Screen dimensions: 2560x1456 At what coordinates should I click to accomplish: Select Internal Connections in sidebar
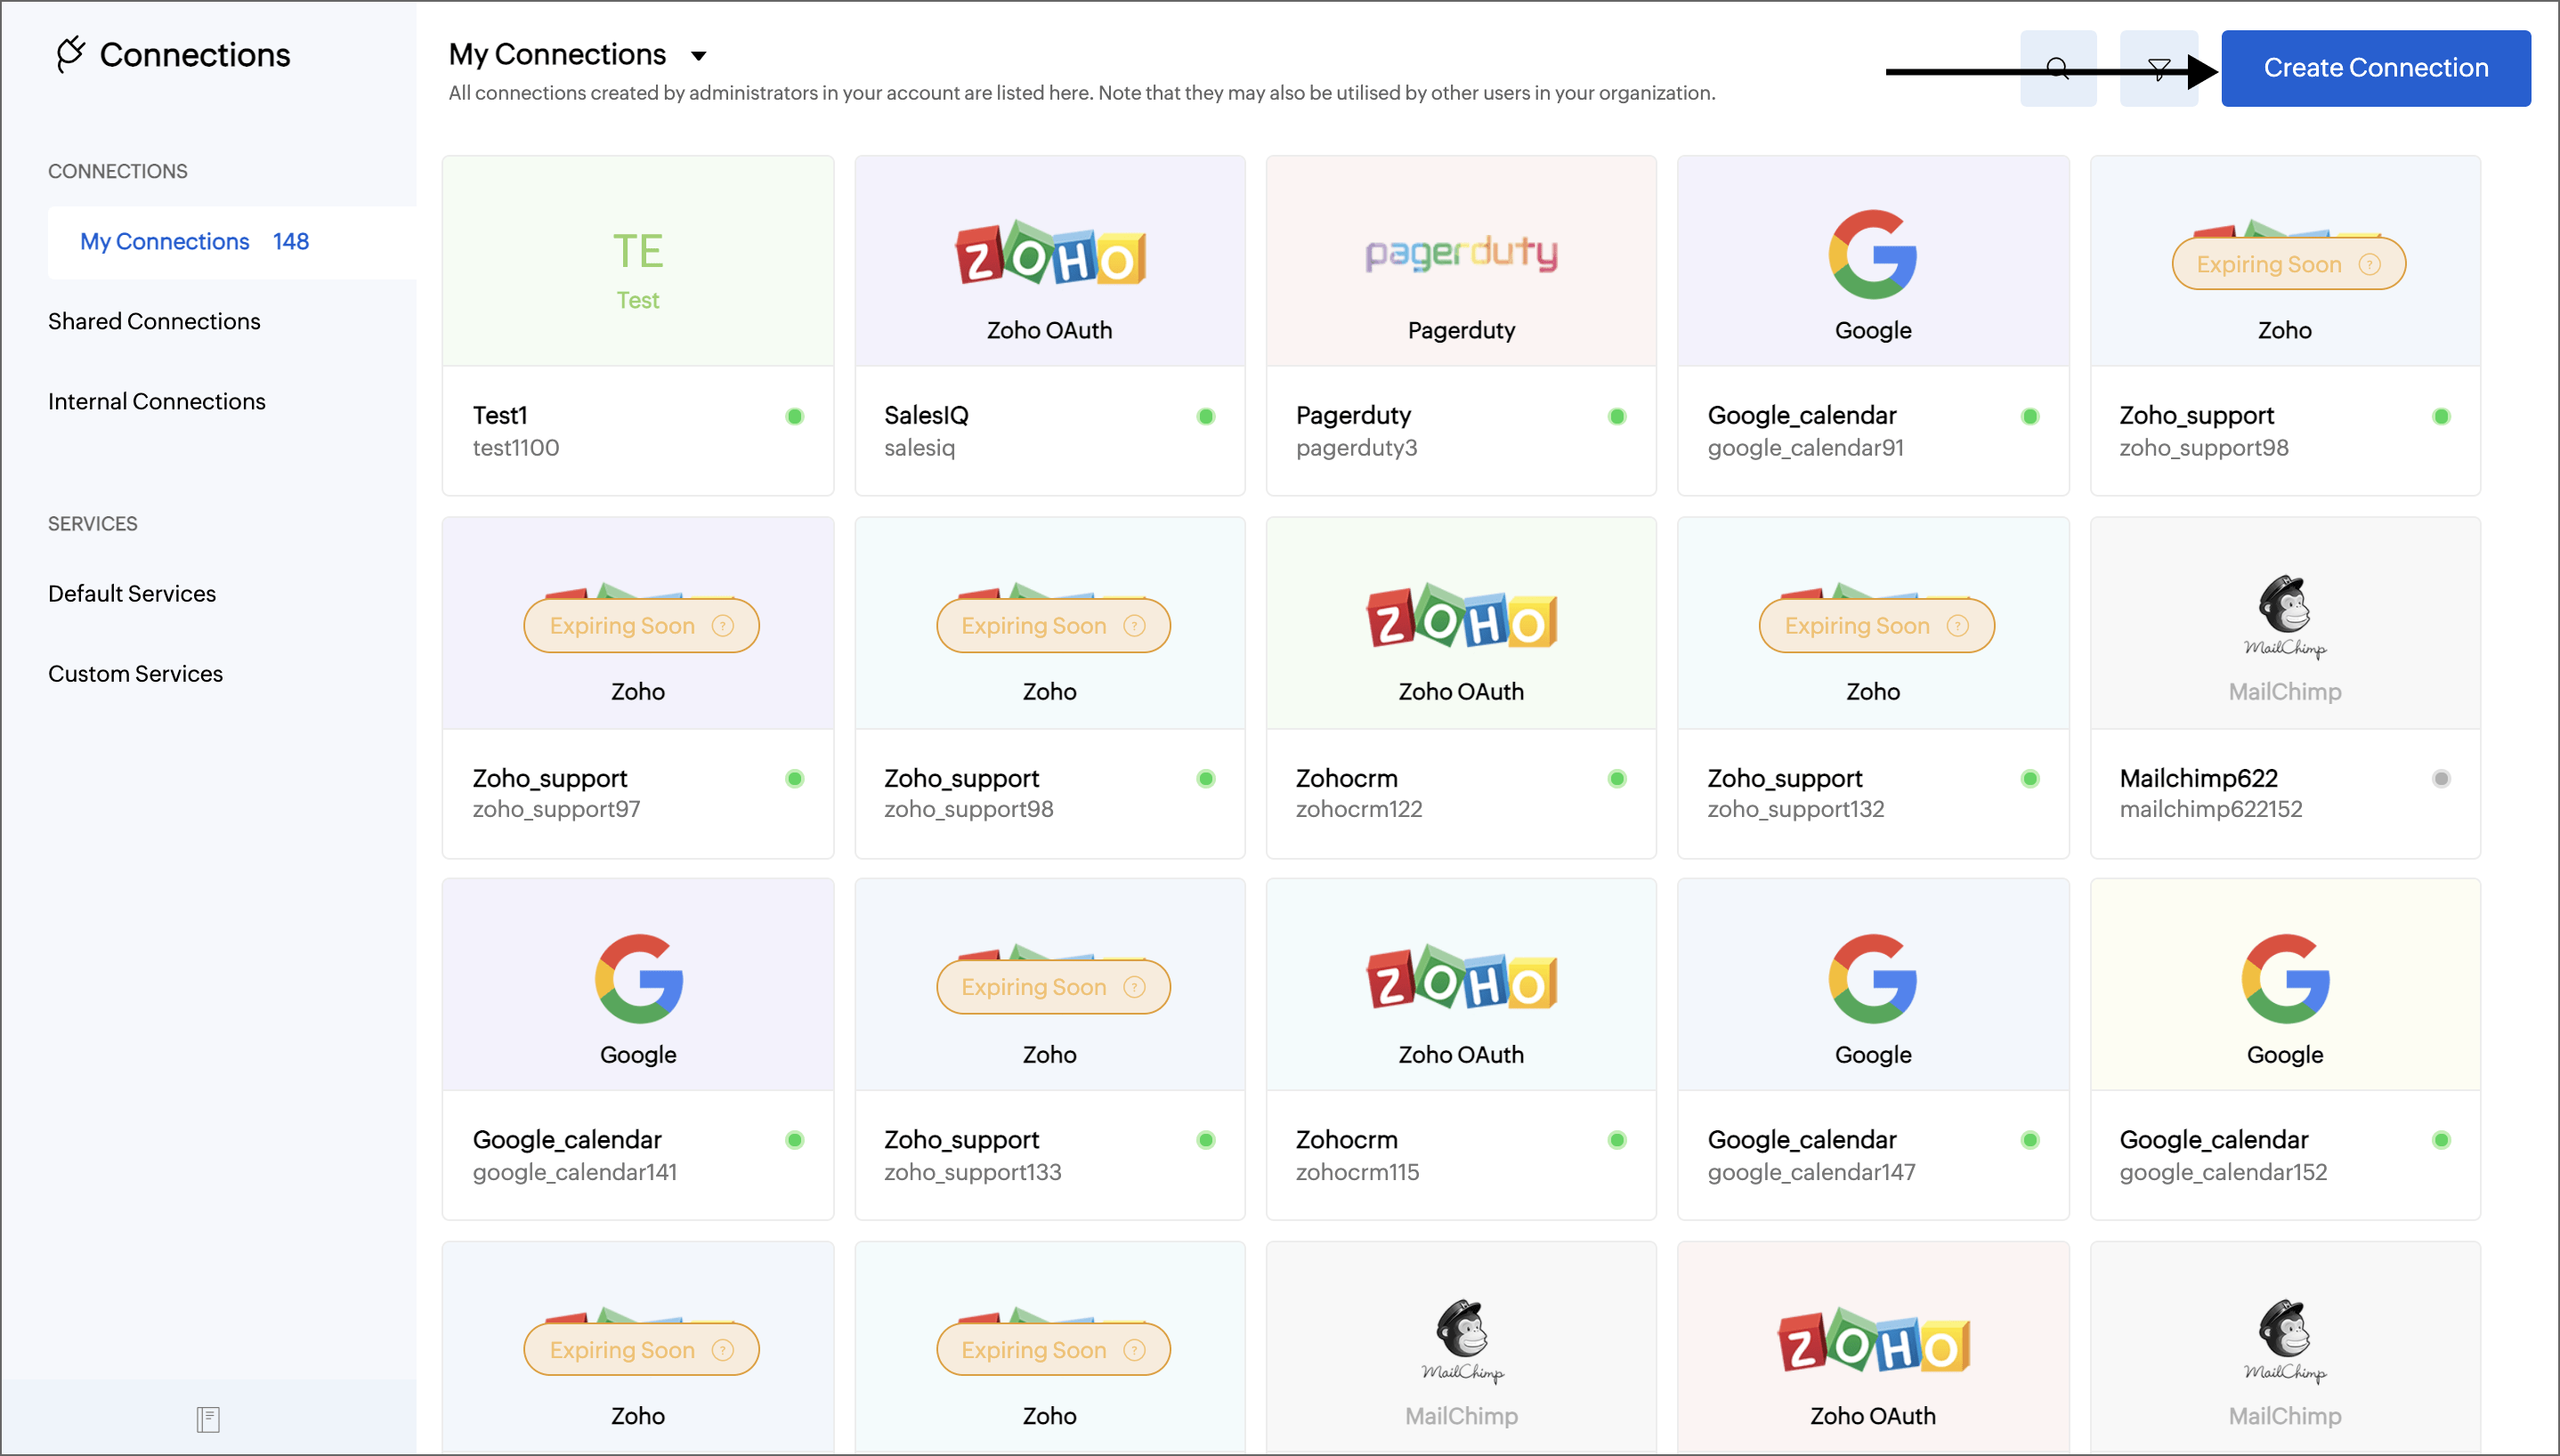157,401
